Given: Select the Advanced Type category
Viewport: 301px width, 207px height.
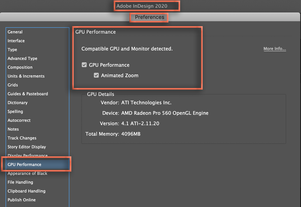Looking at the screenshot, I should (x=23, y=58).
